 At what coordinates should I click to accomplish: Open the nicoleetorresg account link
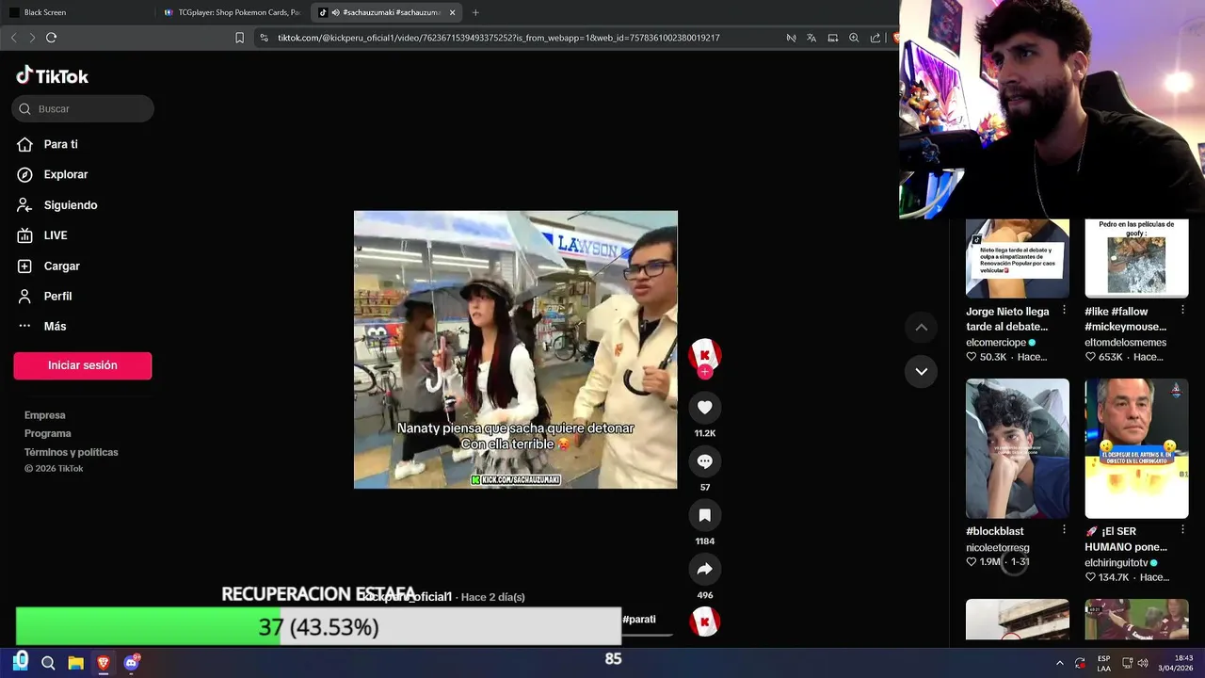tap(998, 547)
